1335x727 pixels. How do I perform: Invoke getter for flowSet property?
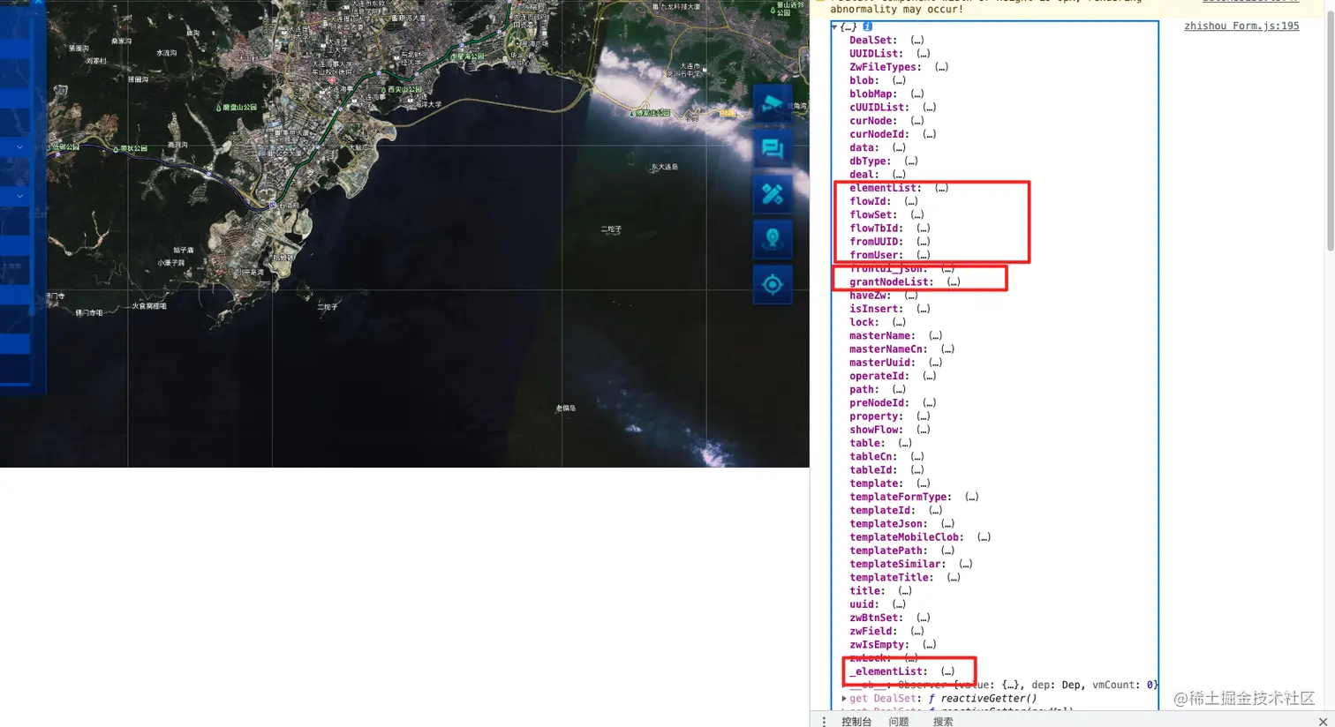click(917, 215)
